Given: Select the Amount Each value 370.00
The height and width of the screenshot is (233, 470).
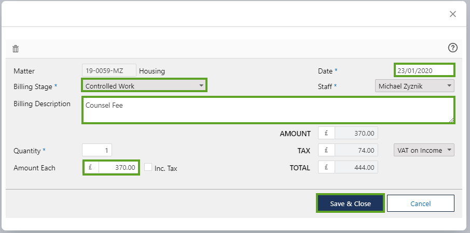Looking at the screenshot, I should [x=118, y=167].
